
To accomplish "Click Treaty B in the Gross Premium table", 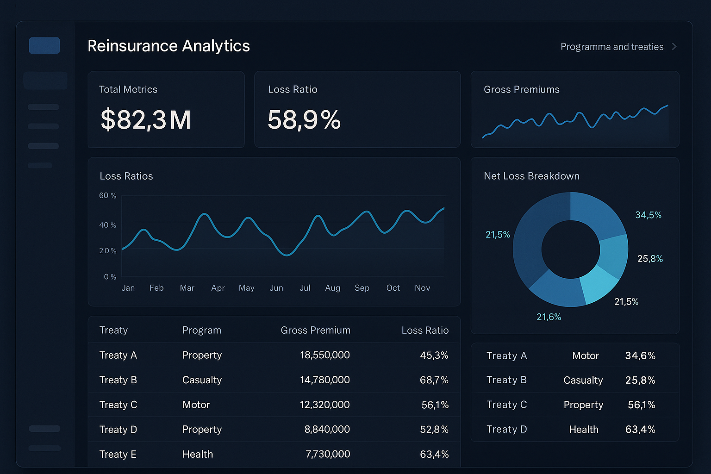I will (x=118, y=380).
